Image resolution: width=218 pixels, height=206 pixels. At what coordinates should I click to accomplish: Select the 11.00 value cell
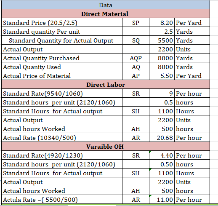(162, 199)
